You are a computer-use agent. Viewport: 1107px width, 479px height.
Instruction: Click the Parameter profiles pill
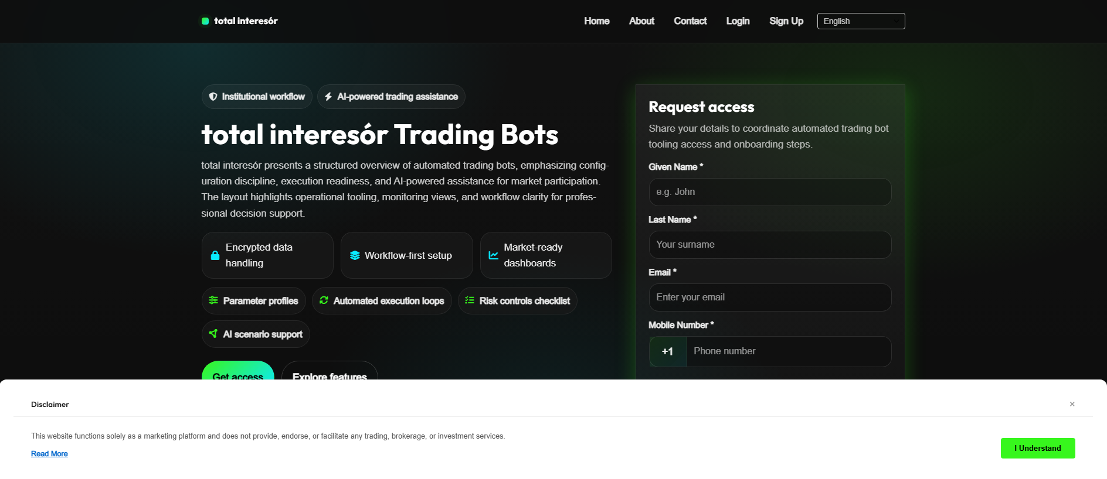coord(254,300)
